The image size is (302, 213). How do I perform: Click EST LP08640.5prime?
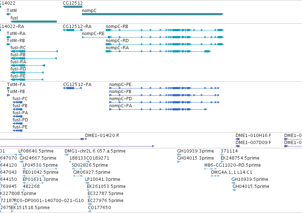pyautogui.click(x=21, y=155)
